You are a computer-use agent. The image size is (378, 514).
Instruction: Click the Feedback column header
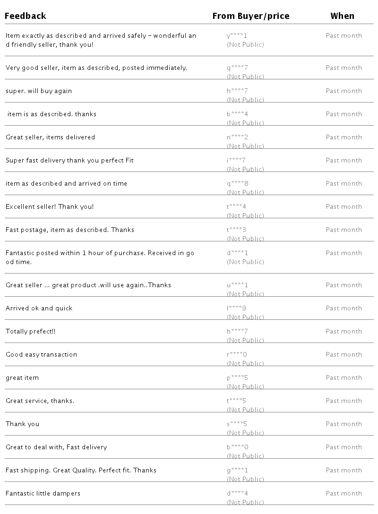pyautogui.click(x=26, y=16)
